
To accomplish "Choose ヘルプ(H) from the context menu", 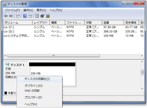I will (x=39, y=104).
